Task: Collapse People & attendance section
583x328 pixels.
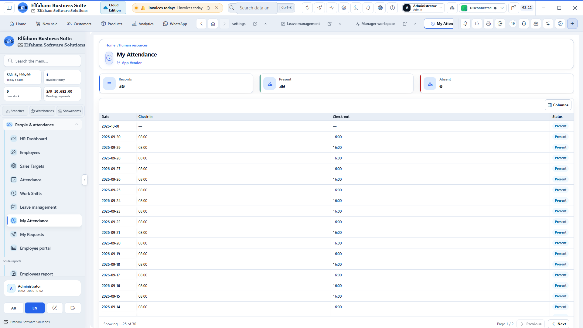Action: pyautogui.click(x=77, y=125)
